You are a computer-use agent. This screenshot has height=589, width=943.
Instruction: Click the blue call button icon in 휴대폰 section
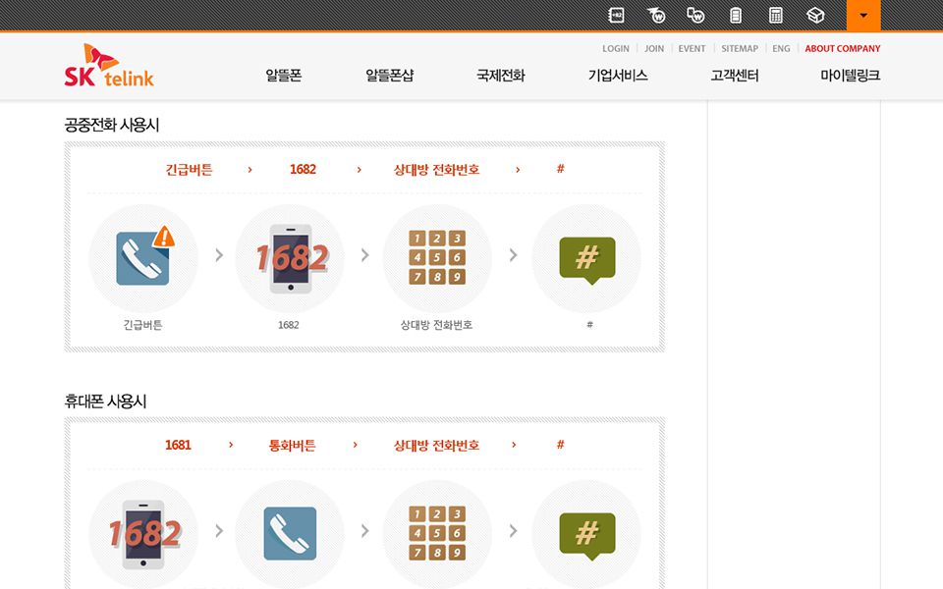[290, 533]
